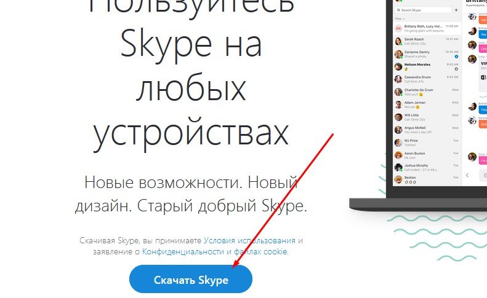Viewport: 487px width, 298px height.
Task: Click the Скачать Skype download button
Action: click(191, 279)
